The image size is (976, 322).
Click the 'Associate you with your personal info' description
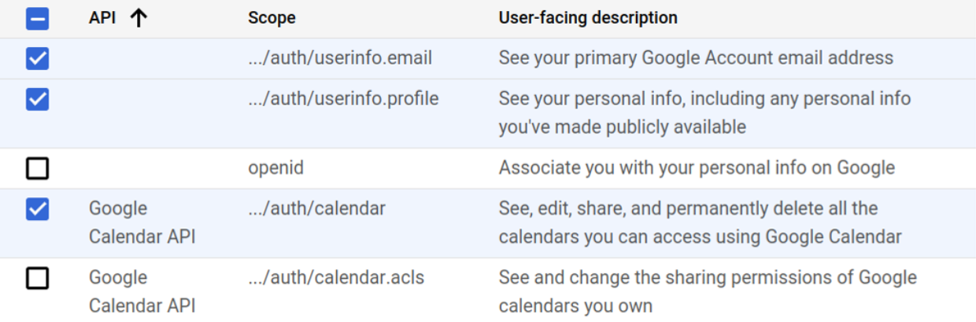pyautogui.click(x=697, y=168)
